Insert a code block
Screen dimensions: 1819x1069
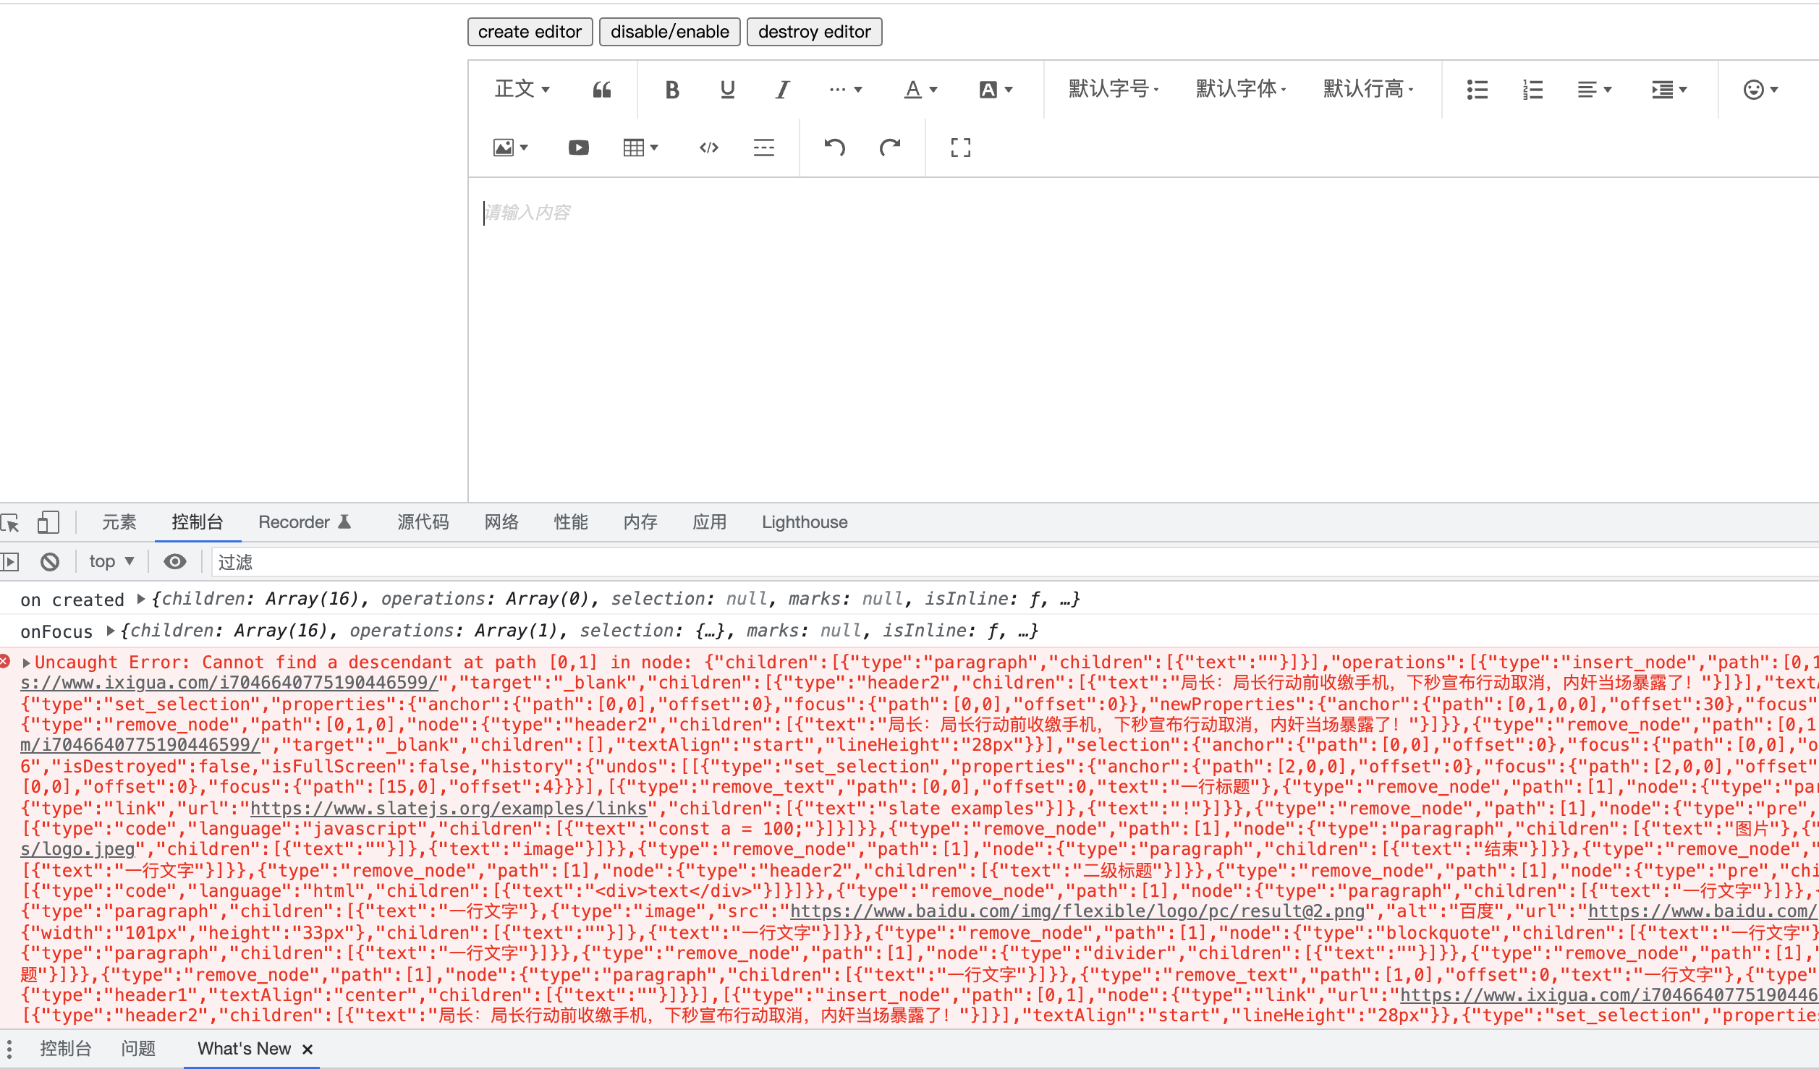[x=708, y=148]
